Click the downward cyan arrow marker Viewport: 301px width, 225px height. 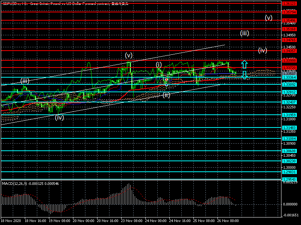pyautogui.click(x=244, y=75)
